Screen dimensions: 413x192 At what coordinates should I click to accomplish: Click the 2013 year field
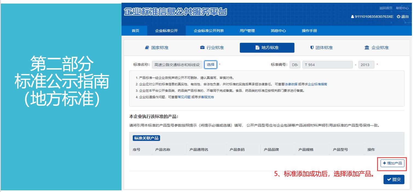pos(366,65)
